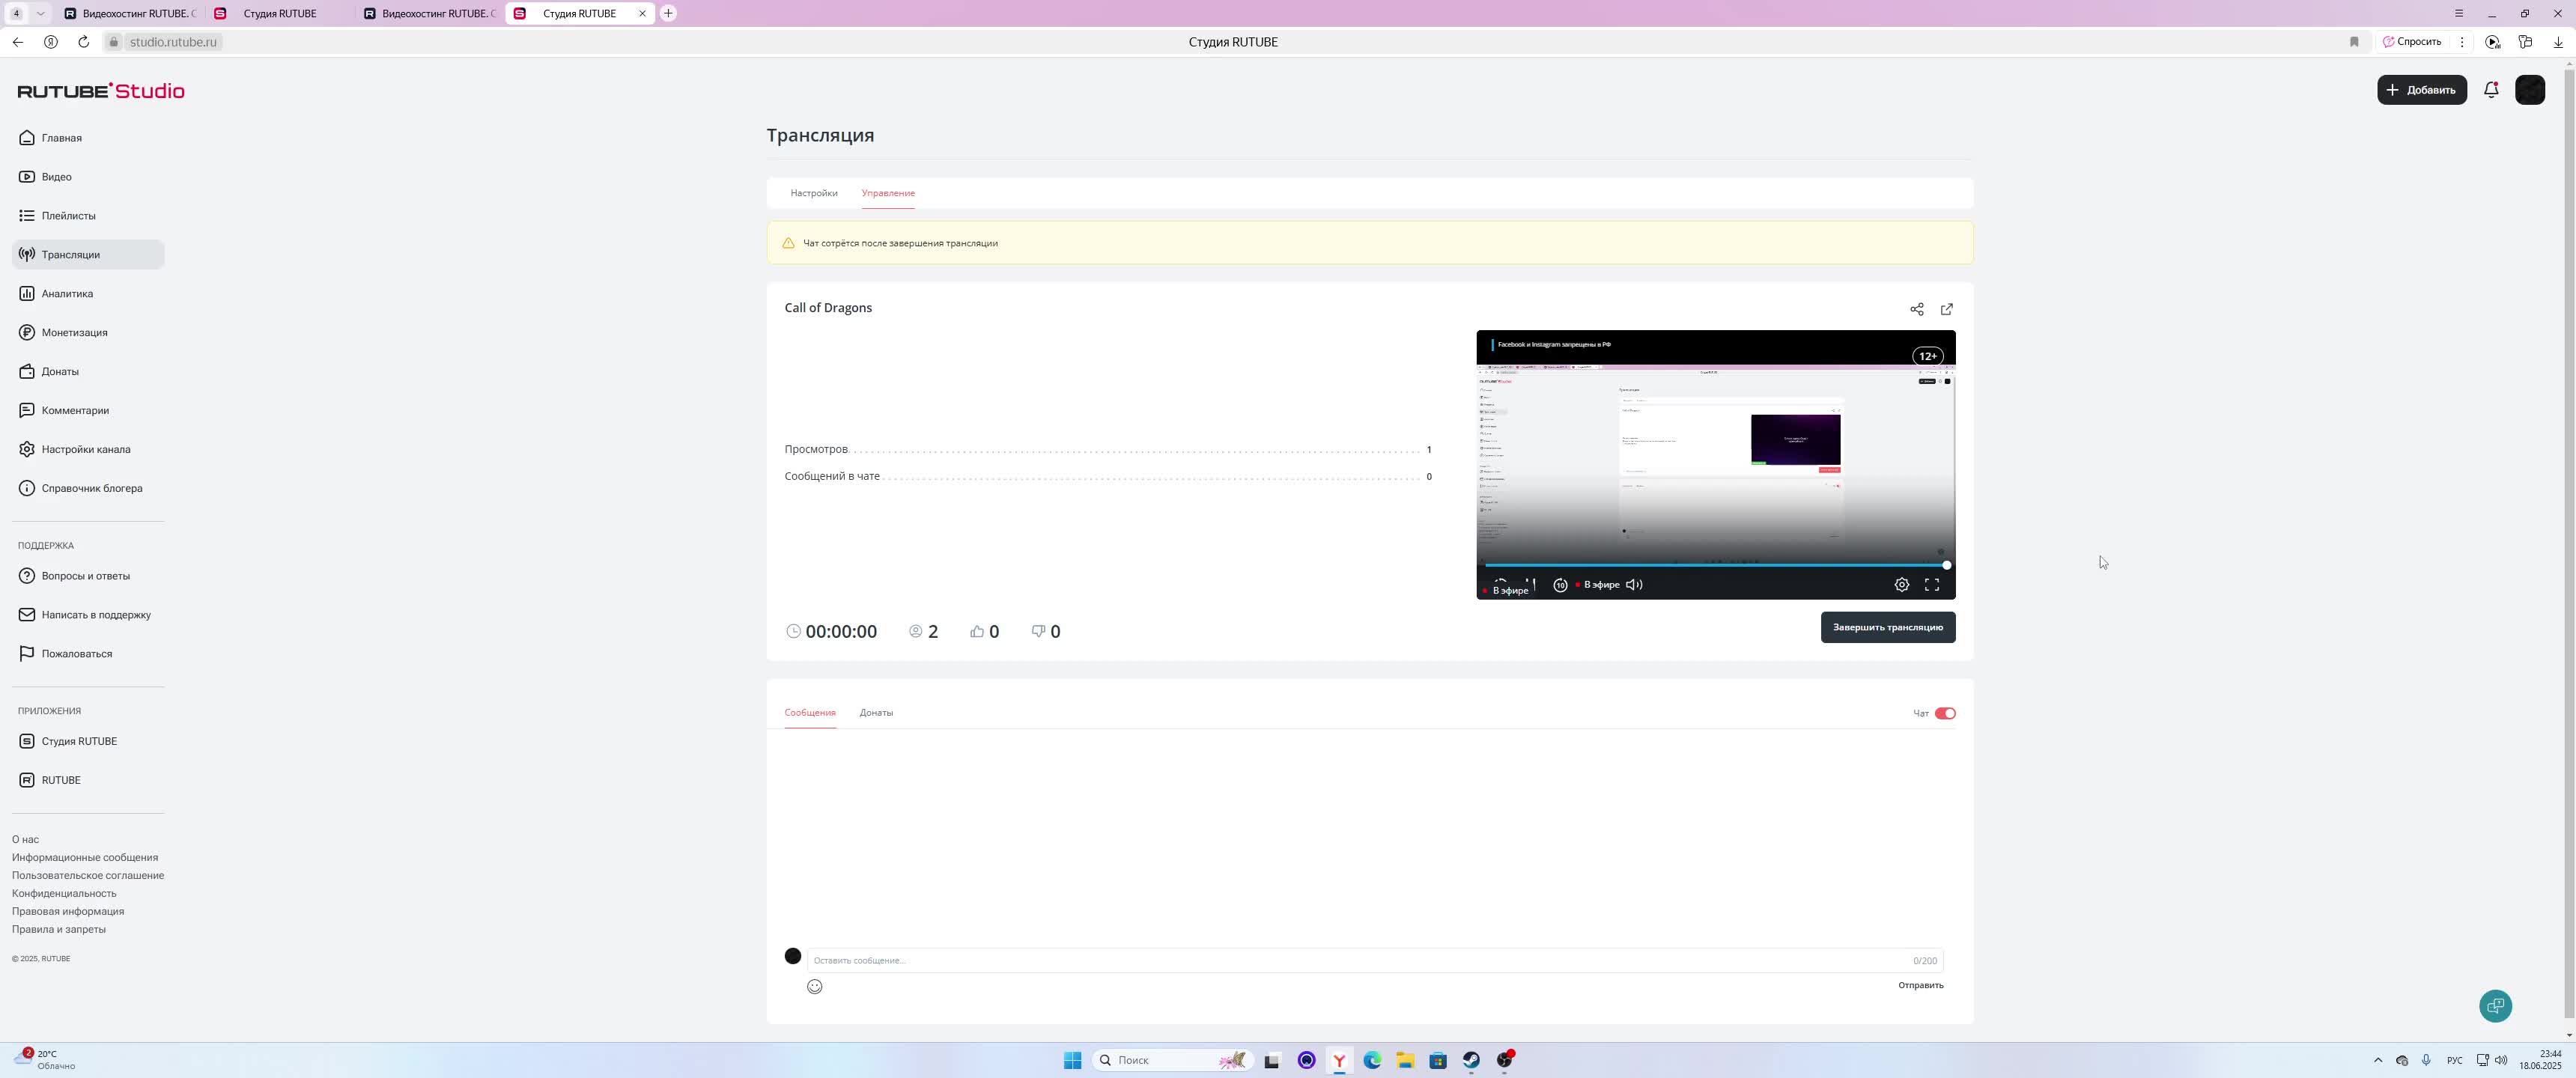Click the browser back arrow
Image resolution: width=2576 pixels, height=1078 pixels.
[18, 42]
